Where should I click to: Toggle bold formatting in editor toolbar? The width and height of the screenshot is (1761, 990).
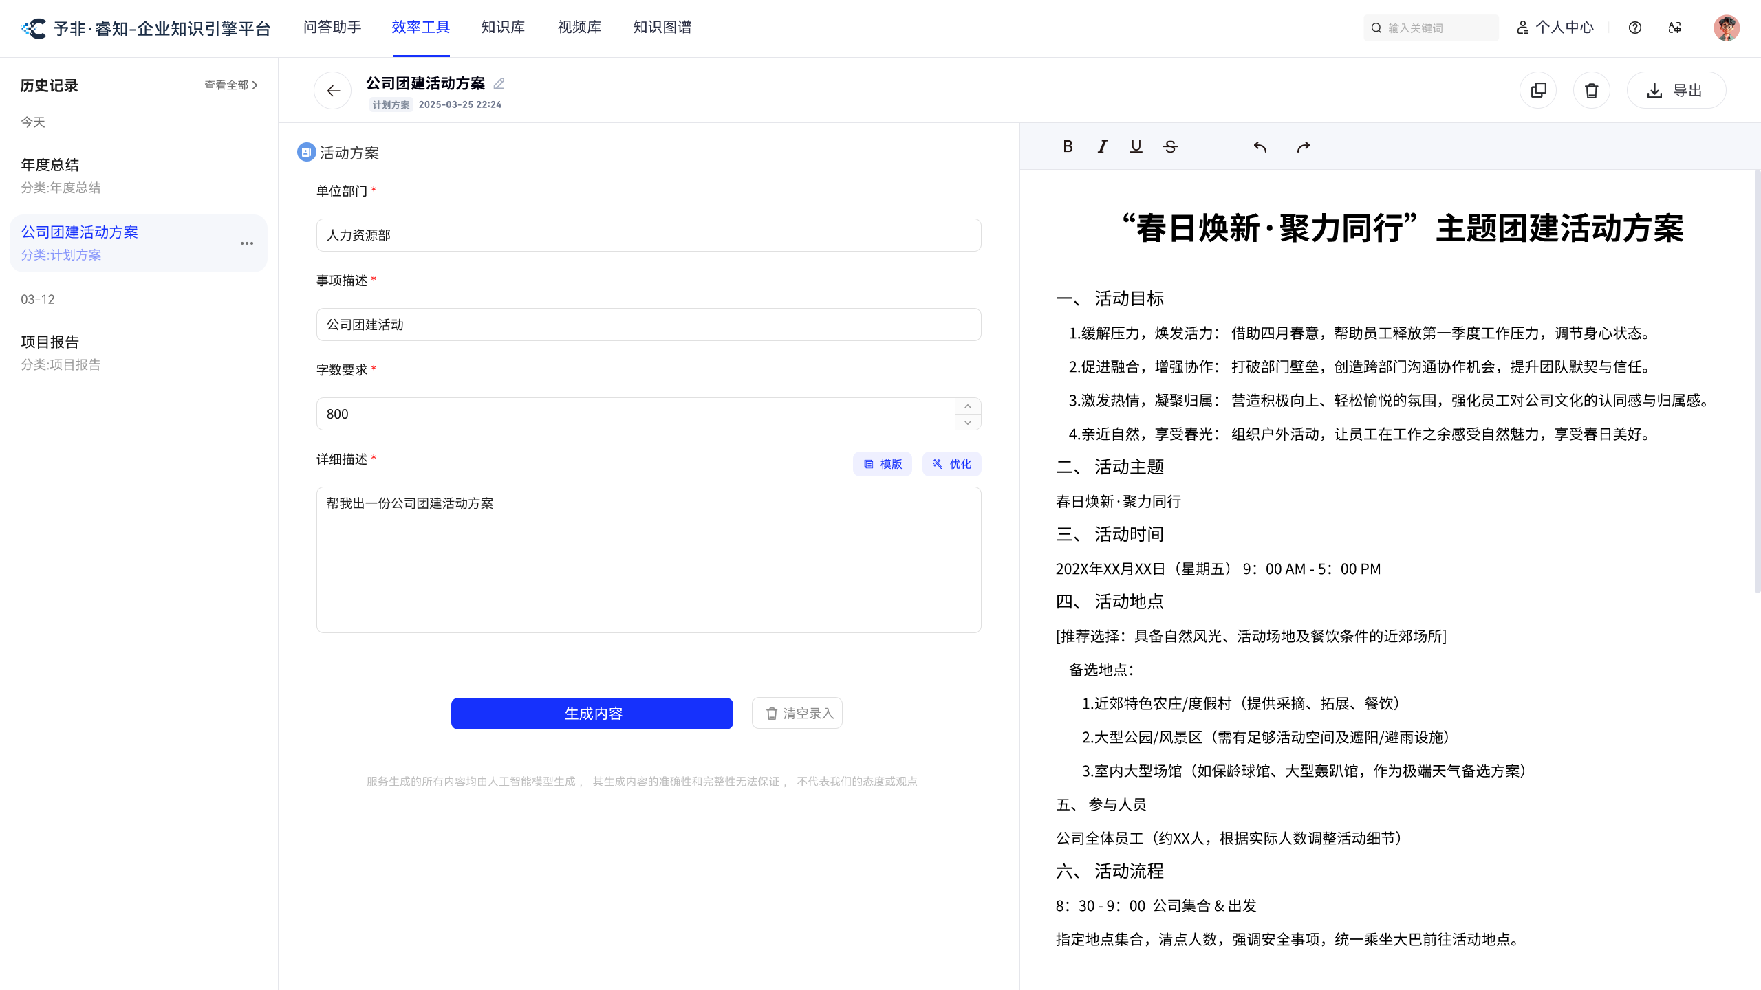click(1068, 146)
